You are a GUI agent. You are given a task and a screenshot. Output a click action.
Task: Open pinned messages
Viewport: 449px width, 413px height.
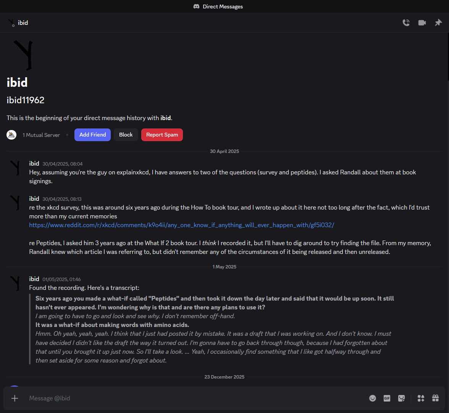click(438, 23)
